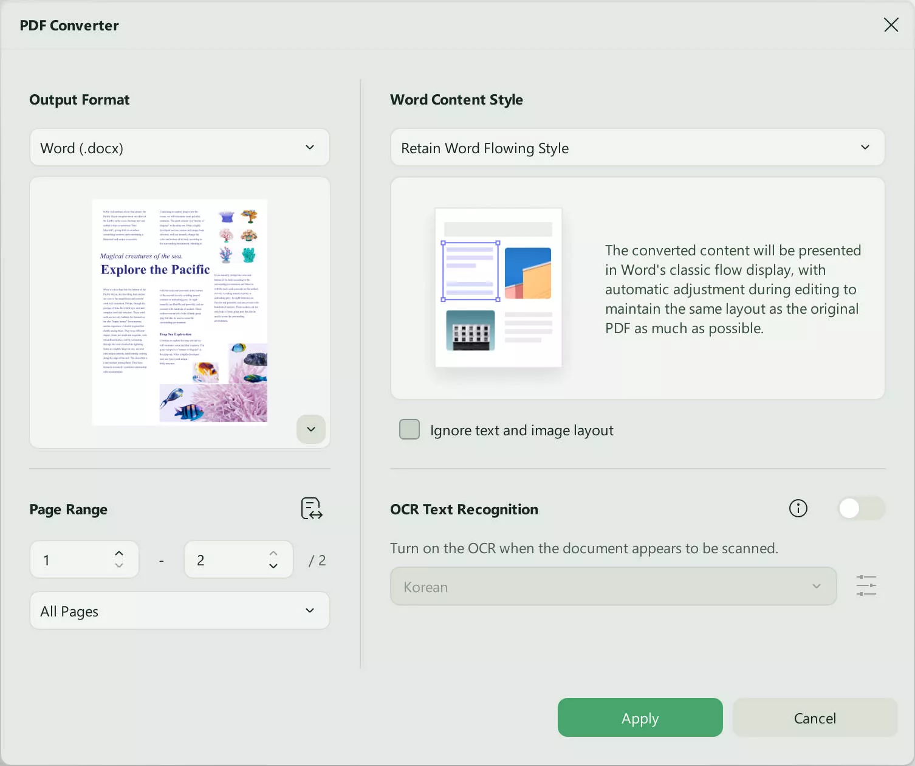Open the Output Format dropdown

pos(179,147)
